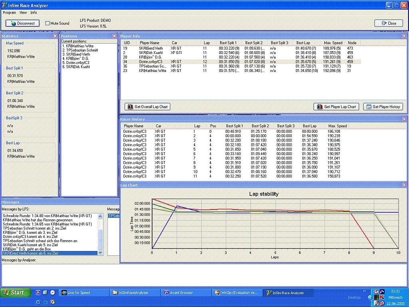The image size is (409, 307).
Task: Select position 6. SKR|Dirk Kuehl
Action: point(76,67)
